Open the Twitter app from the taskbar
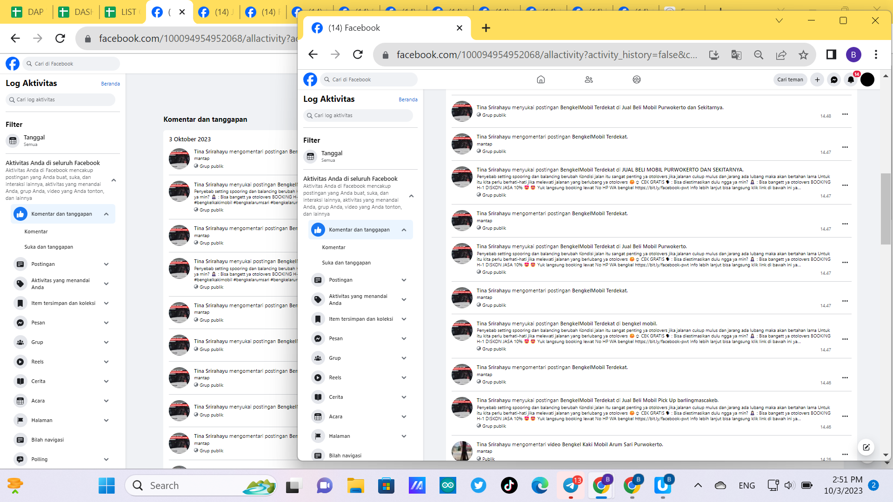Image resolution: width=893 pixels, height=502 pixels. pyautogui.click(x=478, y=486)
